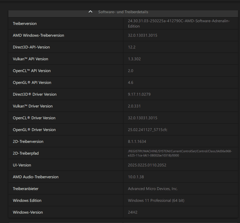Image resolution: width=240 pixels, height=223 pixels.
Task: Select the 2D-Treiberversion label
Action: point(28,142)
